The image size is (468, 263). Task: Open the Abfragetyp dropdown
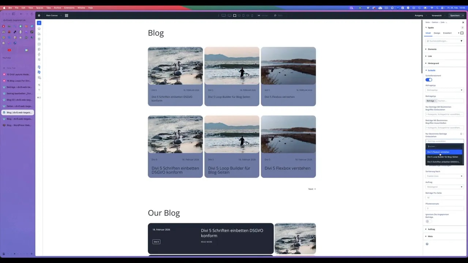[x=444, y=90]
